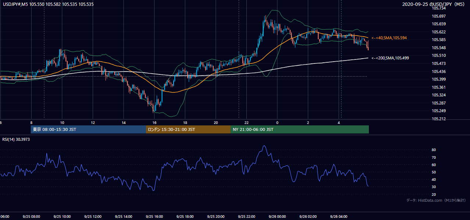This screenshot has height=220, width=470.
Task: Click the HistData.com data source credit
Action: click(436, 200)
